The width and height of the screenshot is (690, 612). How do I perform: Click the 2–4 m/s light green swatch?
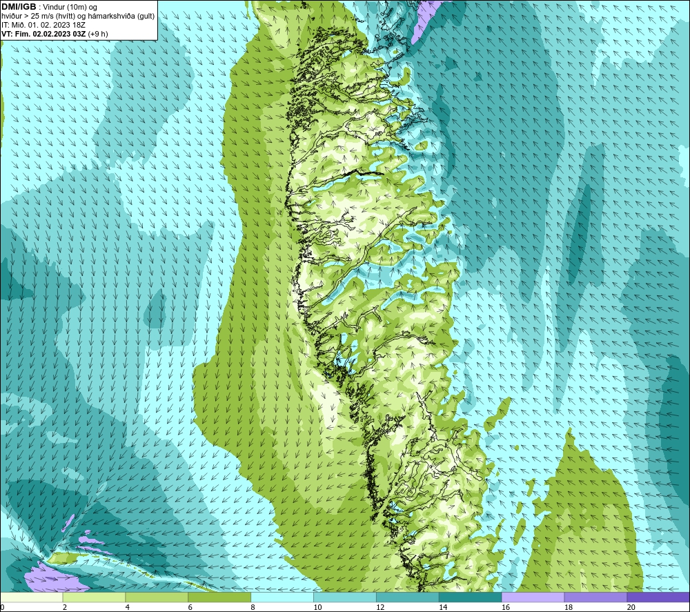(x=94, y=597)
